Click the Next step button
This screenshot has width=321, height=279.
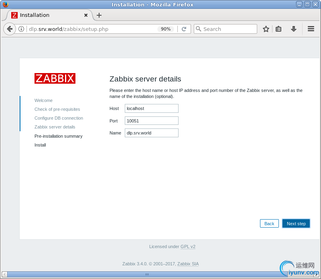(296, 224)
